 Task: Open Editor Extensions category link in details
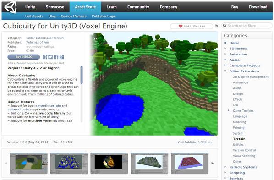[x=38, y=38]
